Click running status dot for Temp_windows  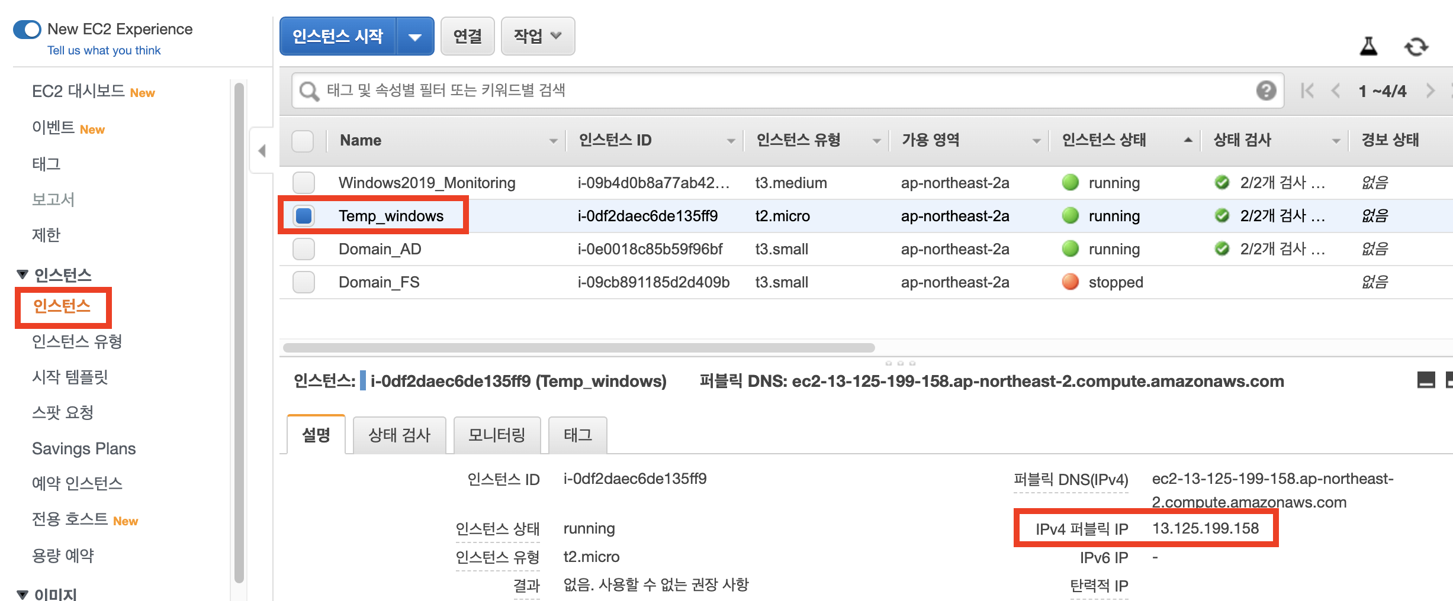click(x=1071, y=215)
